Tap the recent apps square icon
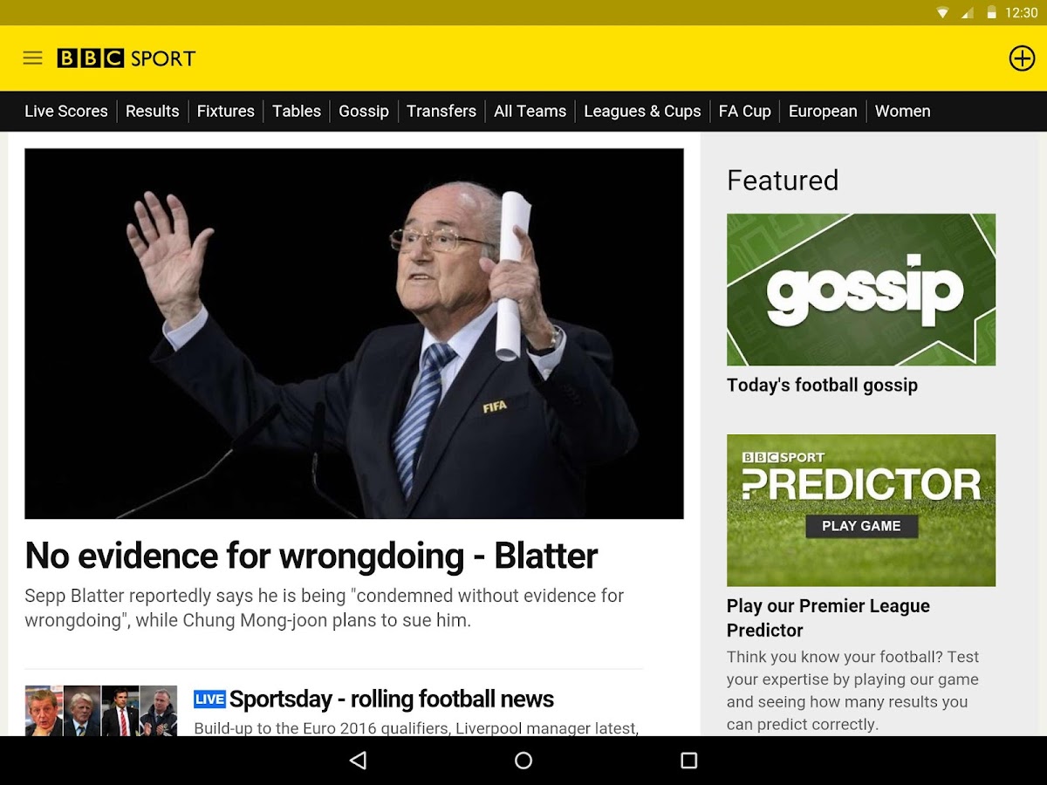Screen dimensions: 1047x785 pos(689,761)
